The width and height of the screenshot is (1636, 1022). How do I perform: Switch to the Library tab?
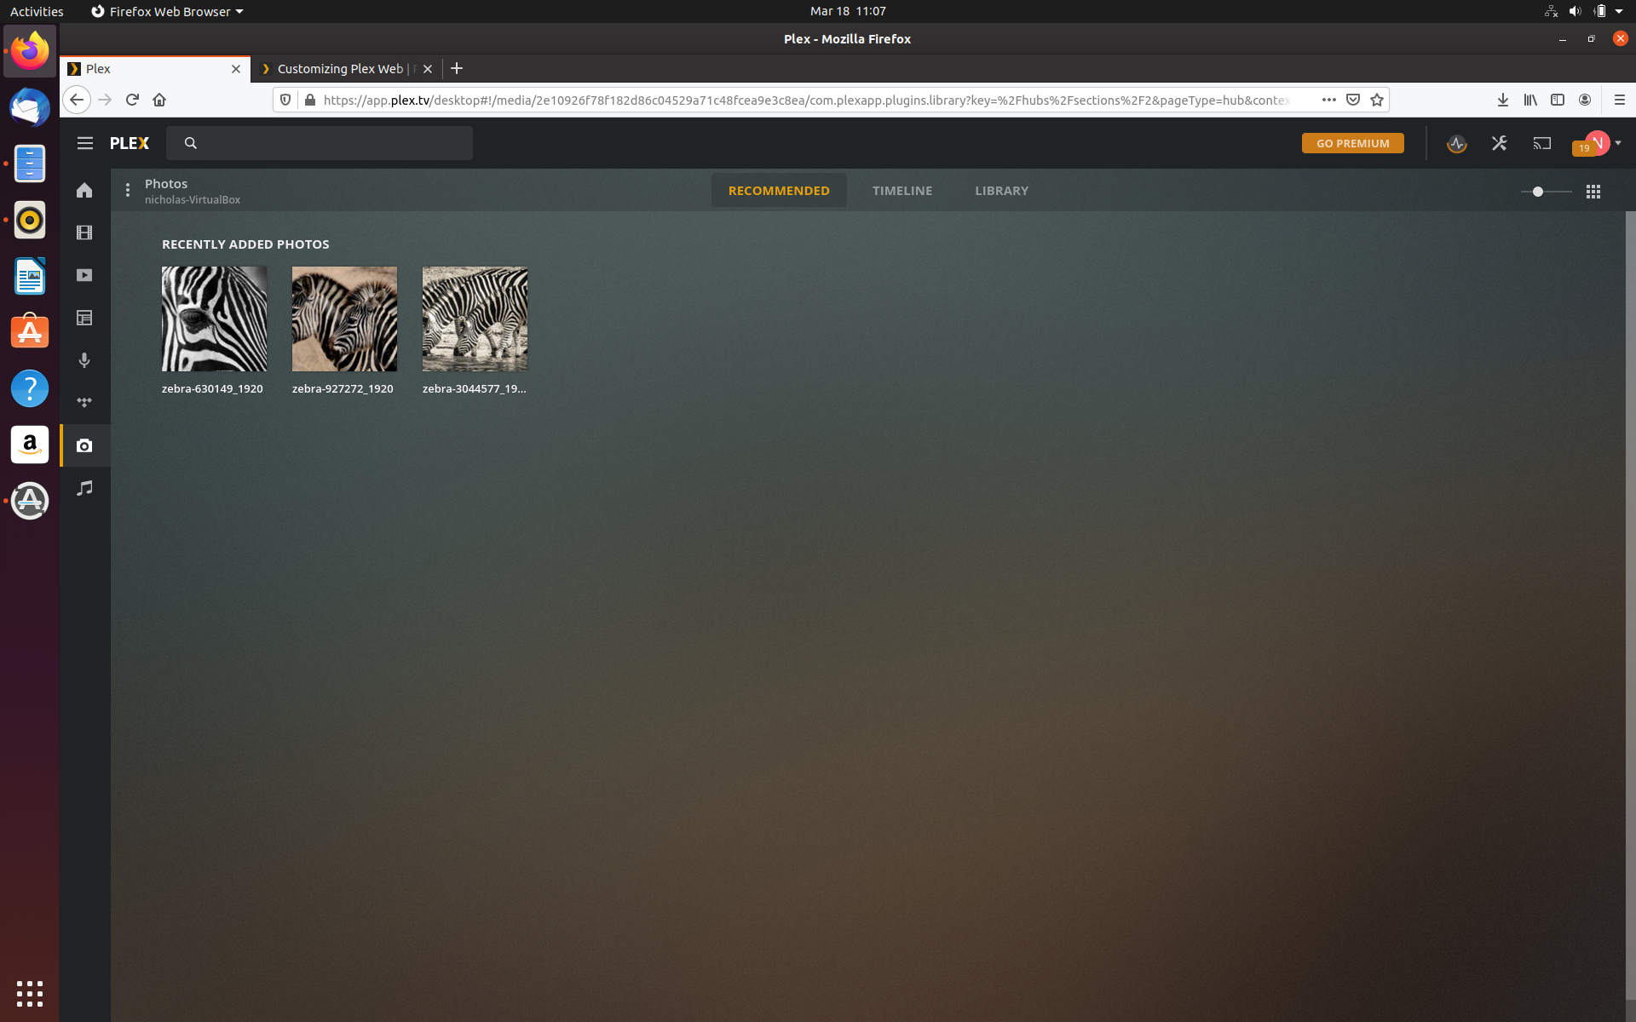point(1001,191)
